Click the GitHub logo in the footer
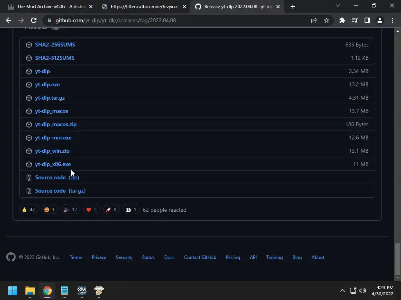 [11, 257]
